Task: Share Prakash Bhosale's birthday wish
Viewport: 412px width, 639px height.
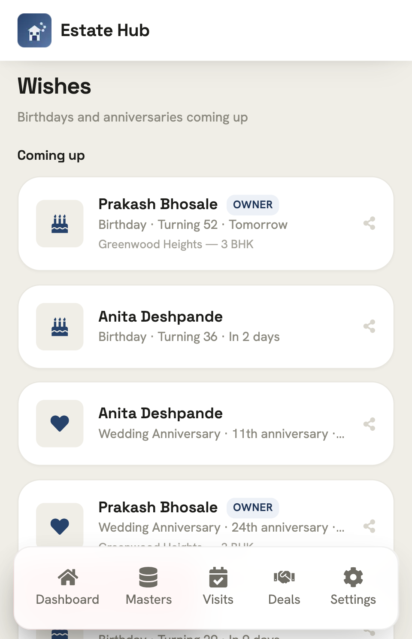Action: (369, 223)
